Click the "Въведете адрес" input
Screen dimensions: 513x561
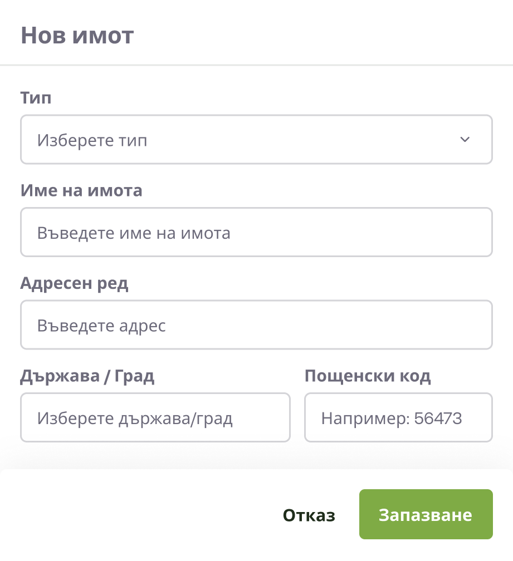pos(256,324)
